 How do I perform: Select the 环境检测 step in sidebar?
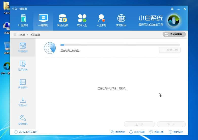point(23,48)
